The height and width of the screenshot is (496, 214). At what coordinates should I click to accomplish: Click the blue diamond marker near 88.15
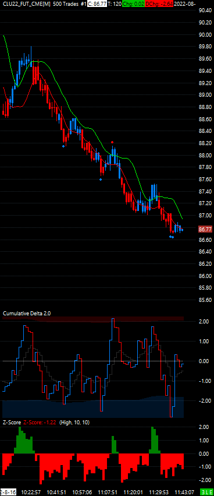pyautogui.click(x=64, y=146)
